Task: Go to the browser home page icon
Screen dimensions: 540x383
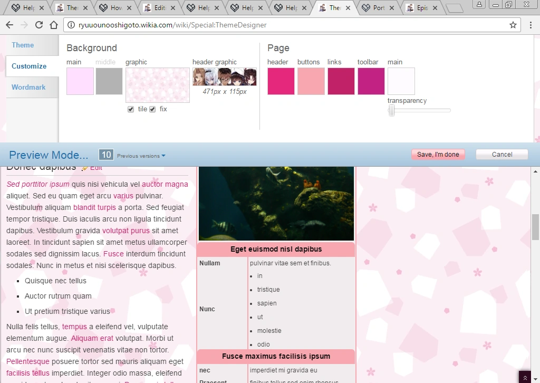Action: [54, 25]
